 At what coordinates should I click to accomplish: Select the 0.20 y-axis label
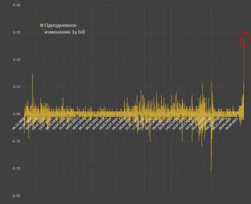point(15,60)
